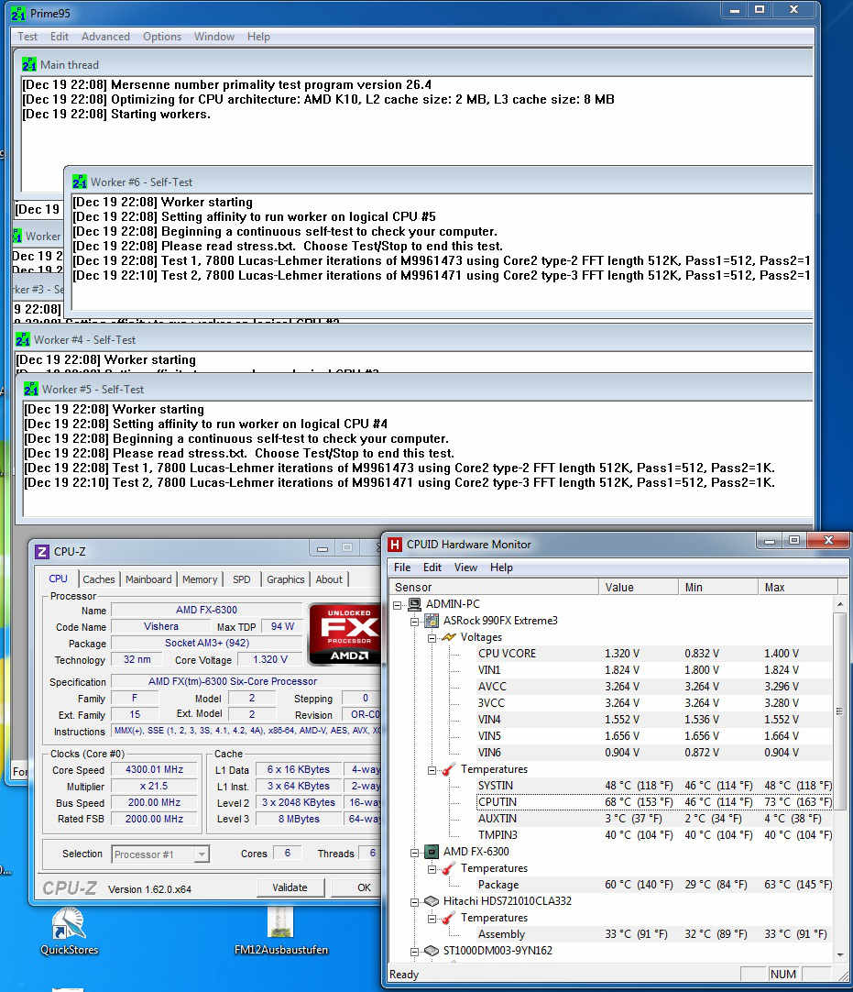This screenshot has width=853, height=992.
Task: Open the Advanced menu in Prime95
Action: [105, 37]
